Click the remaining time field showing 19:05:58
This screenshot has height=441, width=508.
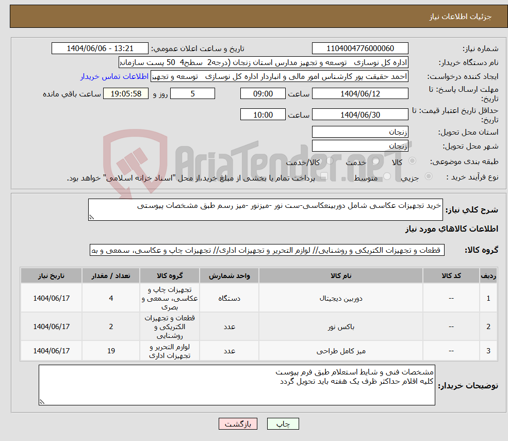click(126, 93)
